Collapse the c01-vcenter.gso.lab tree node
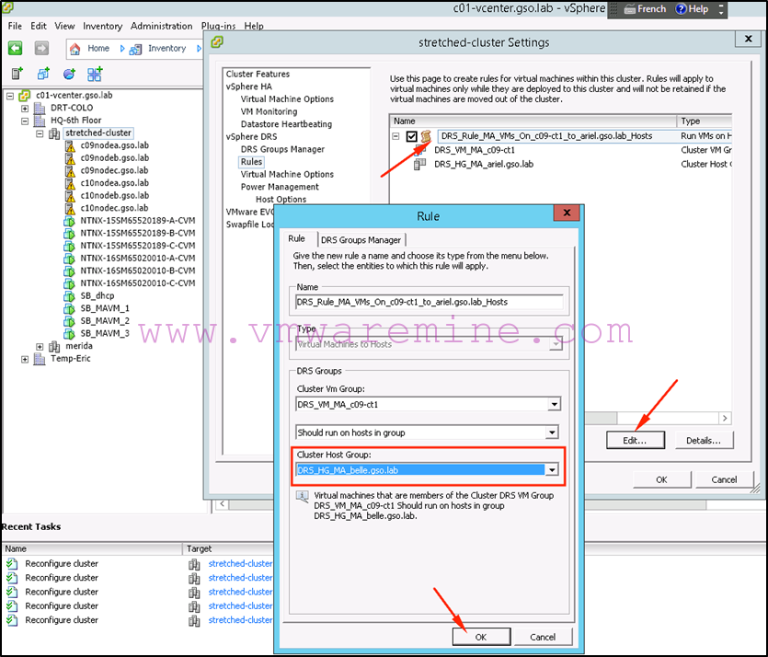 pos(10,96)
